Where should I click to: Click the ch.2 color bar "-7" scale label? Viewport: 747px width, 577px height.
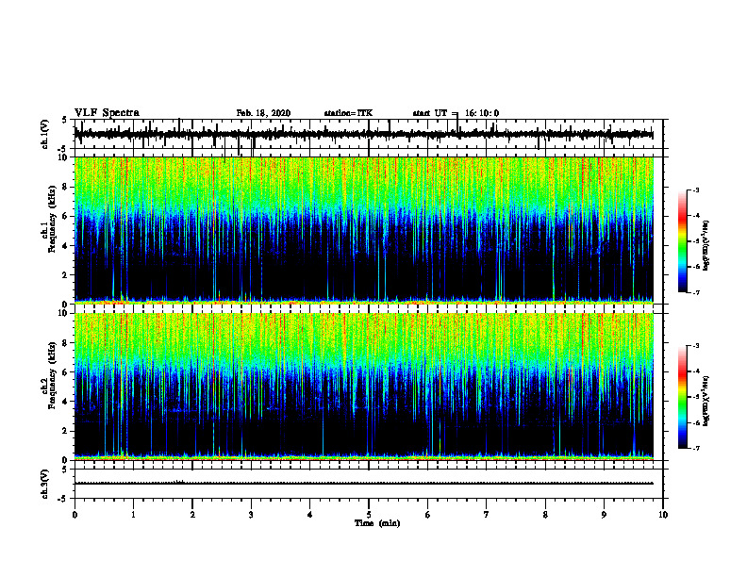695,448
